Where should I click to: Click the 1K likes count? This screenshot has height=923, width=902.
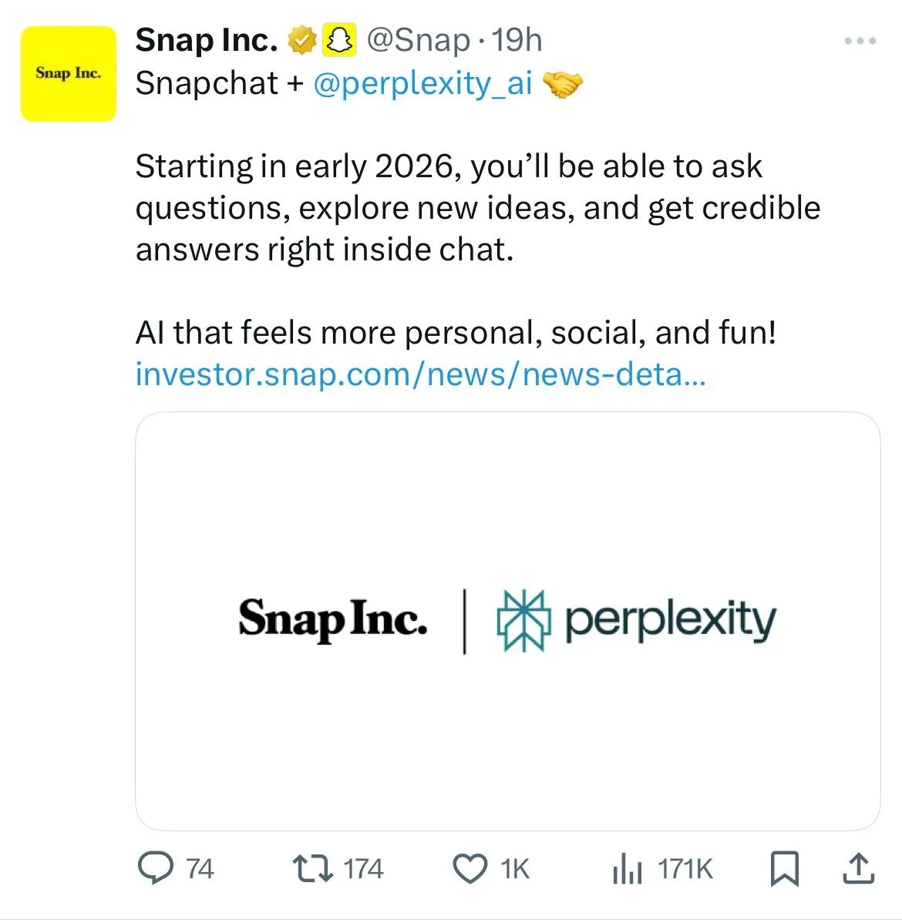pyautogui.click(x=512, y=868)
